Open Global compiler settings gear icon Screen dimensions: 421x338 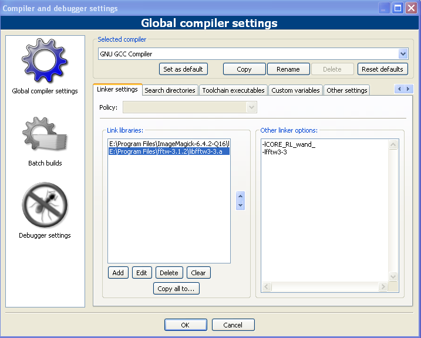click(45, 60)
